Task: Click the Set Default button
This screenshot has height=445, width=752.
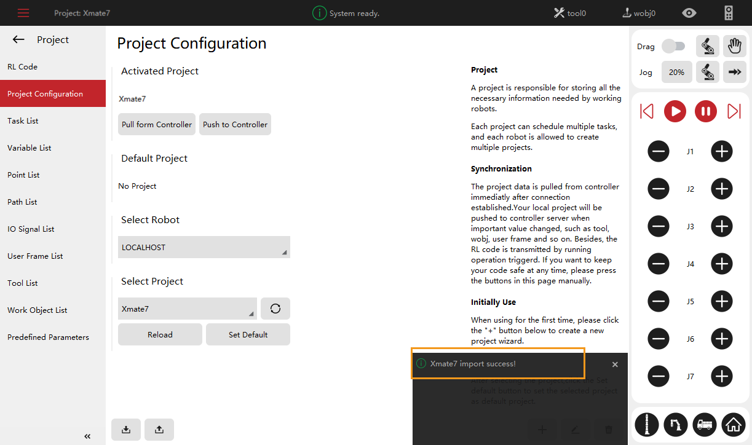Action: 248,334
